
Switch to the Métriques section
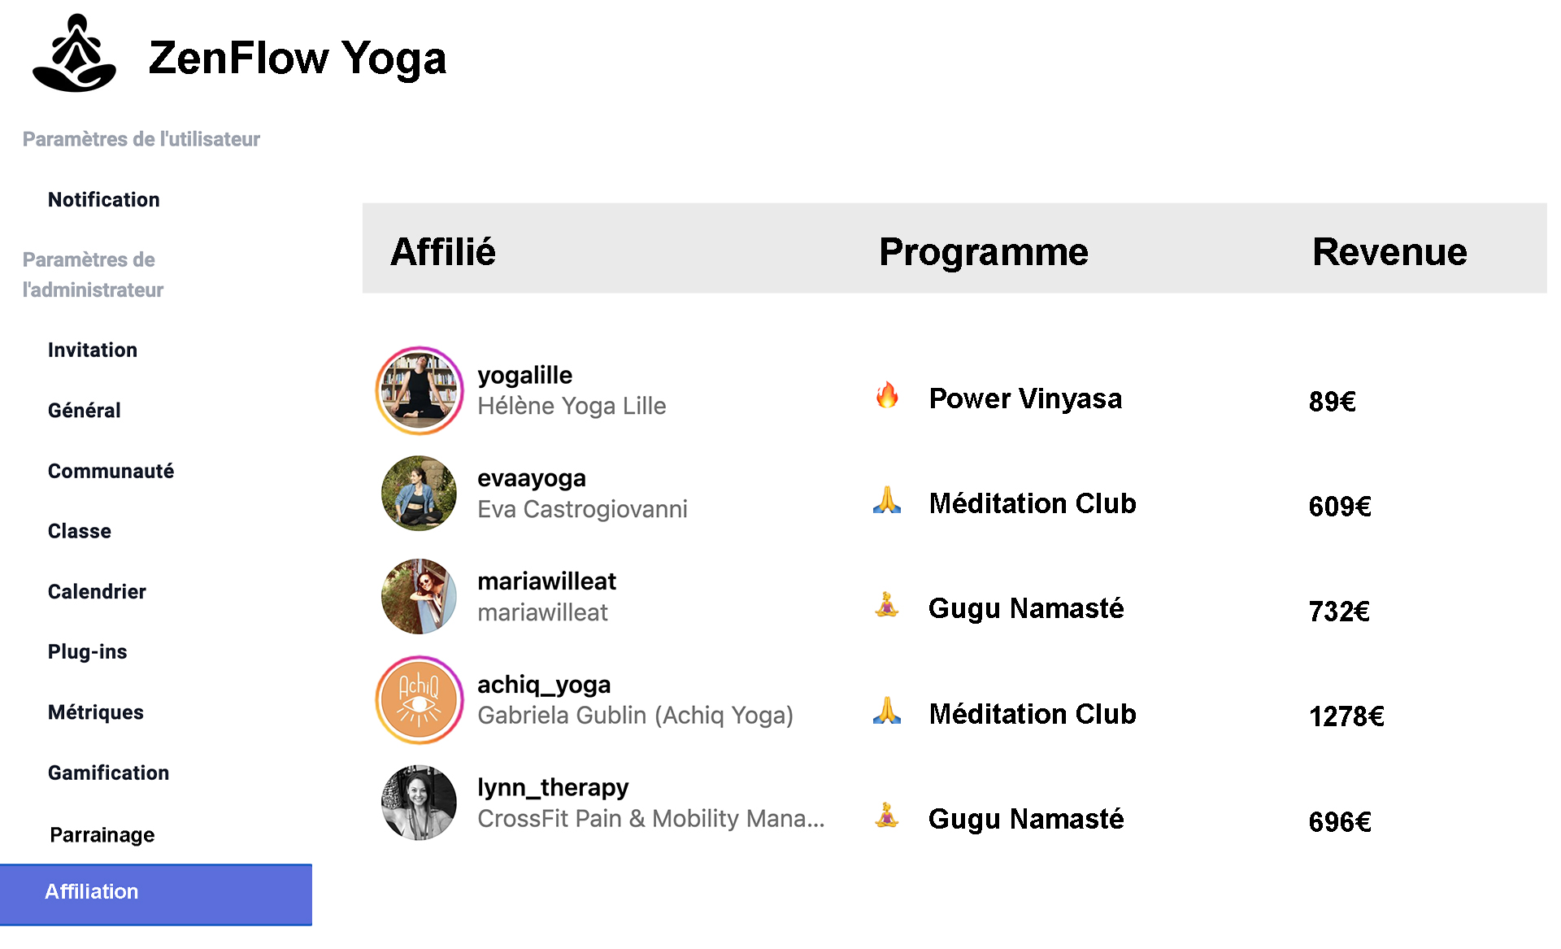point(95,712)
